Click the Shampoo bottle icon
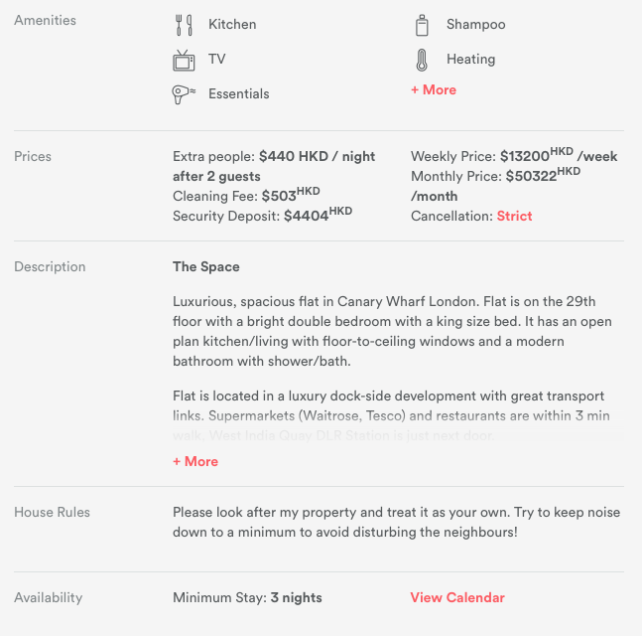The width and height of the screenshot is (642, 636). (x=422, y=25)
